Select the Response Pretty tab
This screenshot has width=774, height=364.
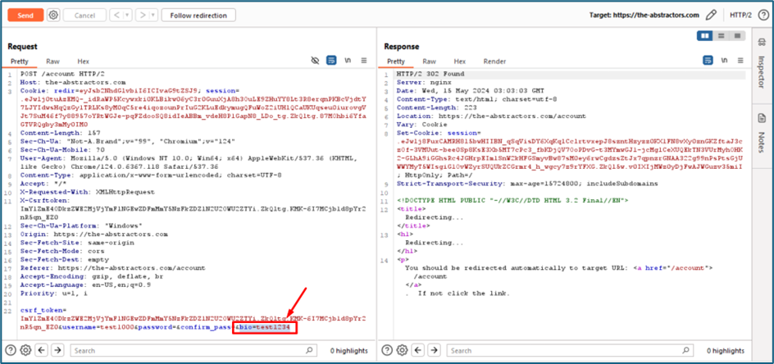click(x=396, y=61)
